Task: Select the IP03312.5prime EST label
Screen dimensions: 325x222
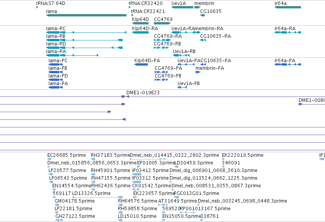Action: tap(150, 178)
